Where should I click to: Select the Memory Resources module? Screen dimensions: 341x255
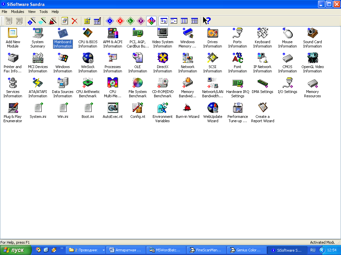[312, 88]
